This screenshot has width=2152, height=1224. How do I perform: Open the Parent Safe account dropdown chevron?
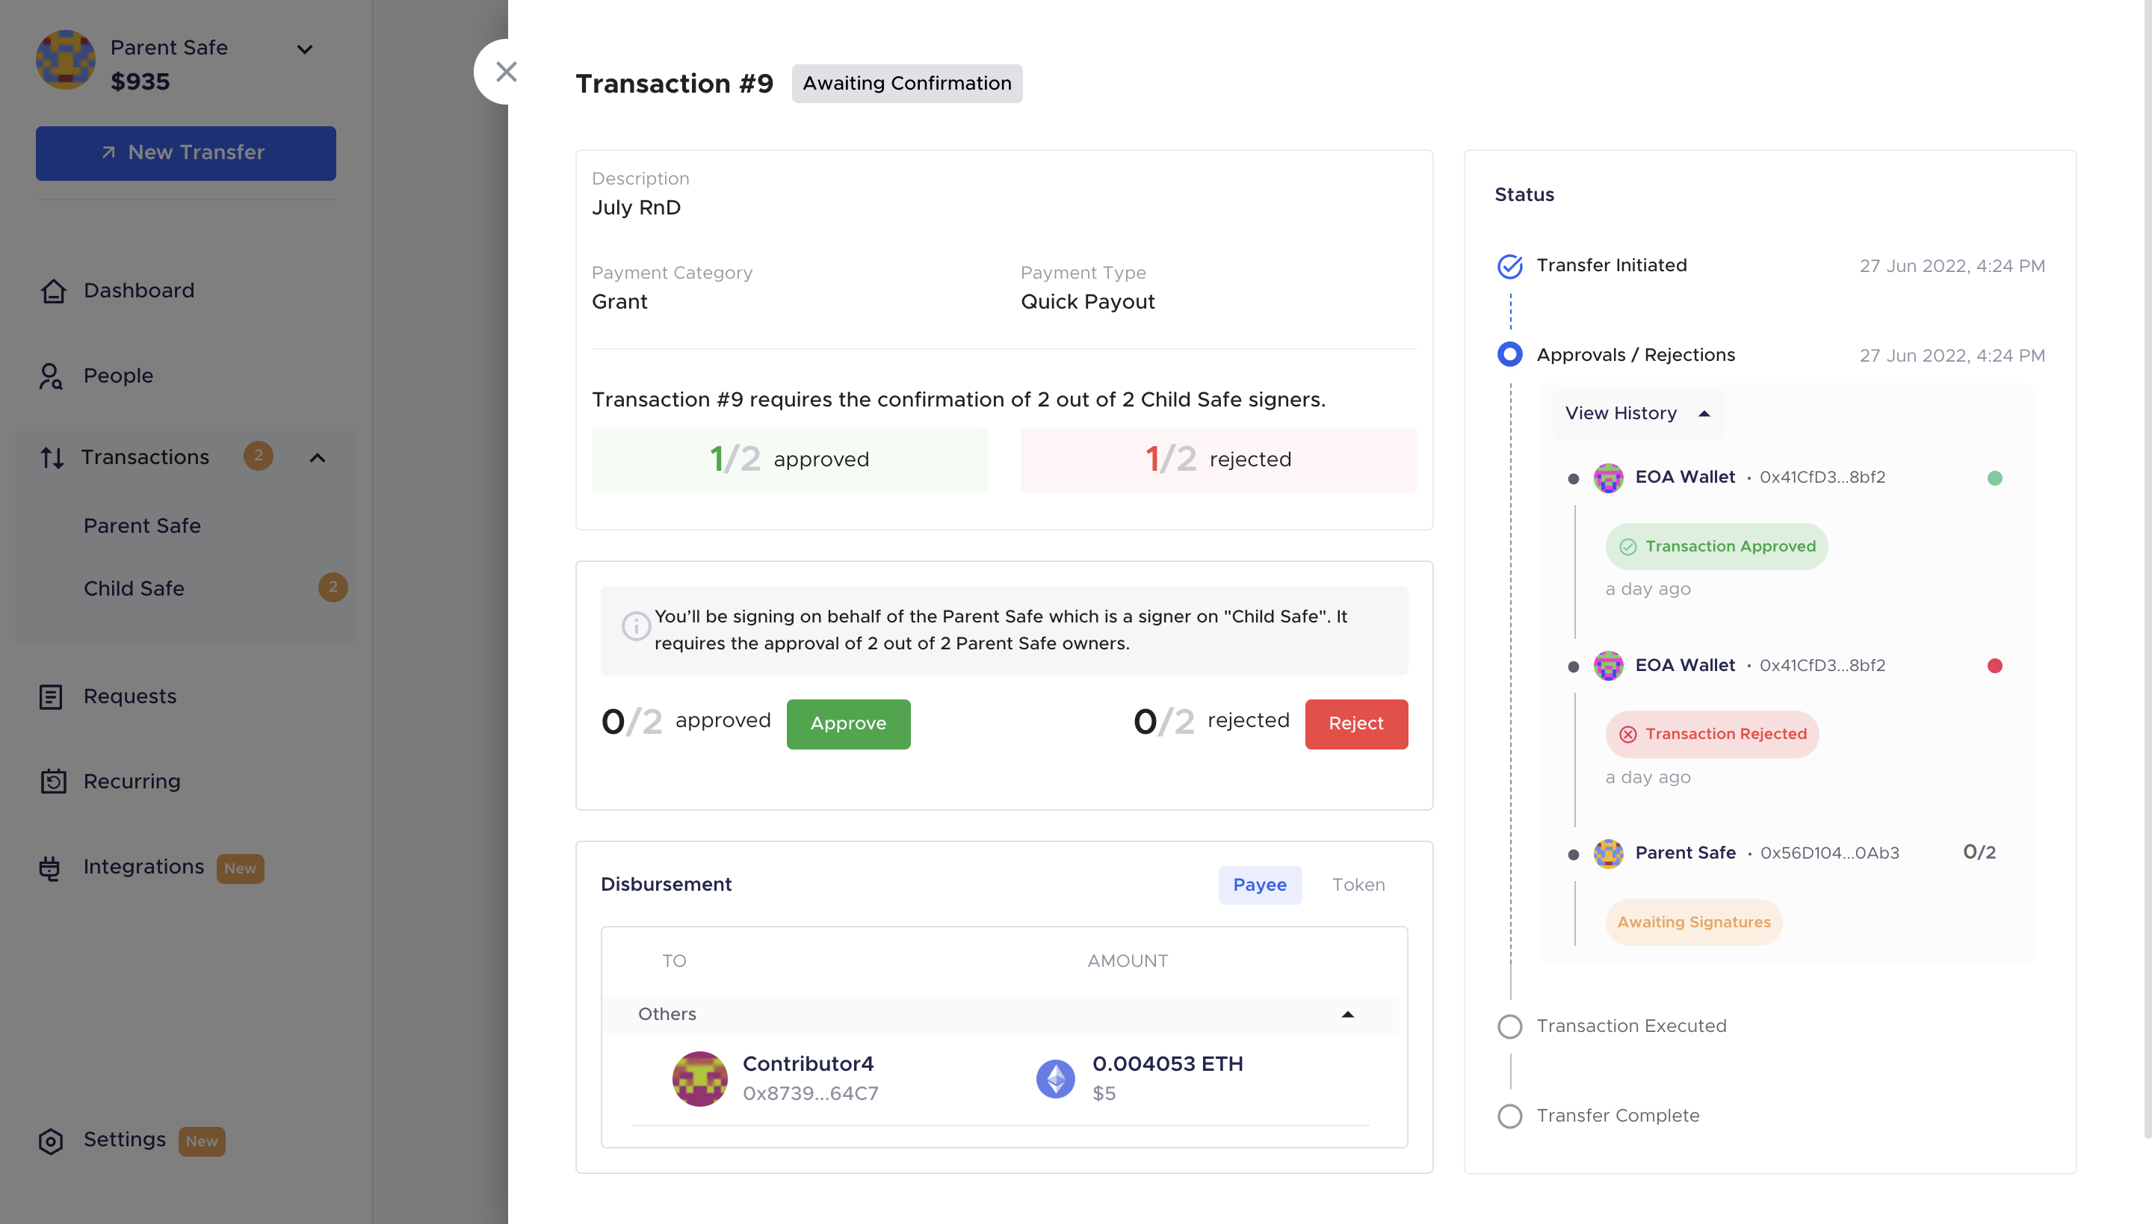pos(305,49)
